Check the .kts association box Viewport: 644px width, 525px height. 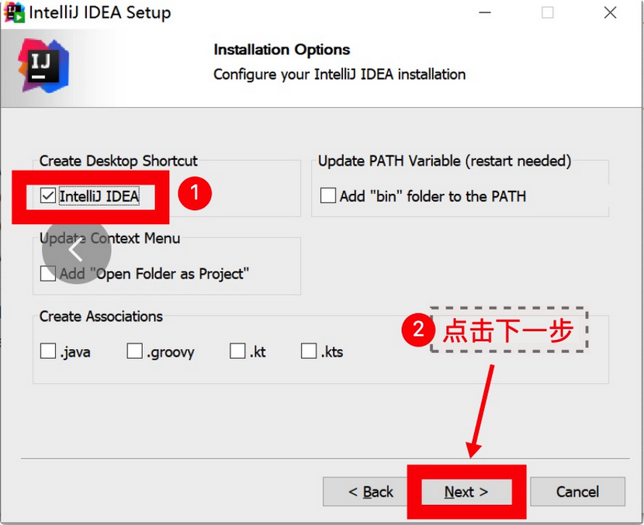pos(309,351)
